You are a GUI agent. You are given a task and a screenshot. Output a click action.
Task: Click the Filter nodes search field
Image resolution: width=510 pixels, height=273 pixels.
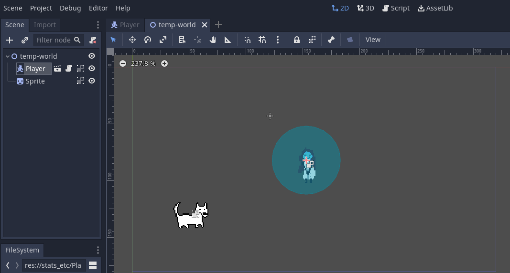[x=58, y=40]
